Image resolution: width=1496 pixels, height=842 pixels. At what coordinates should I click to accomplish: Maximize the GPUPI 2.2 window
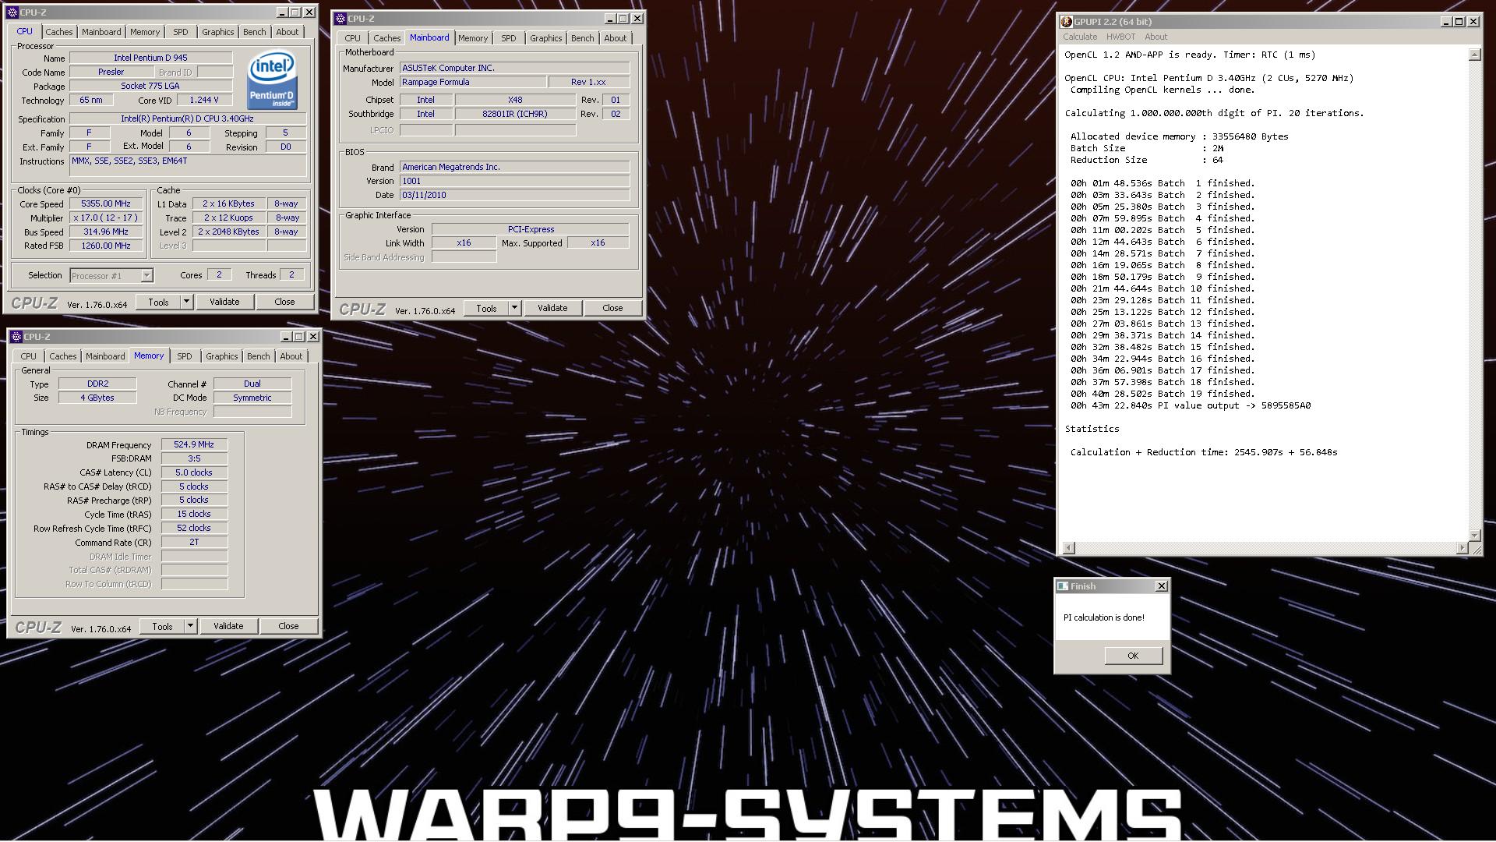[x=1459, y=22]
